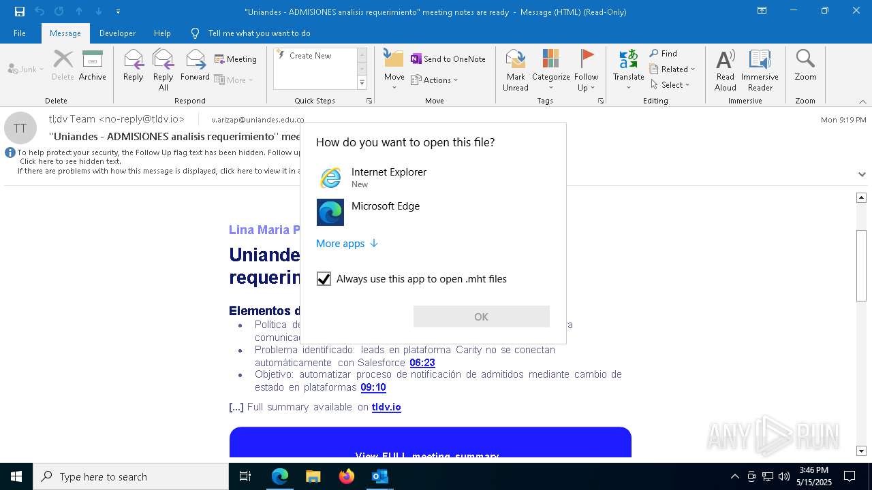
Task: Click the View FULL meeting summary button
Action: (x=431, y=442)
